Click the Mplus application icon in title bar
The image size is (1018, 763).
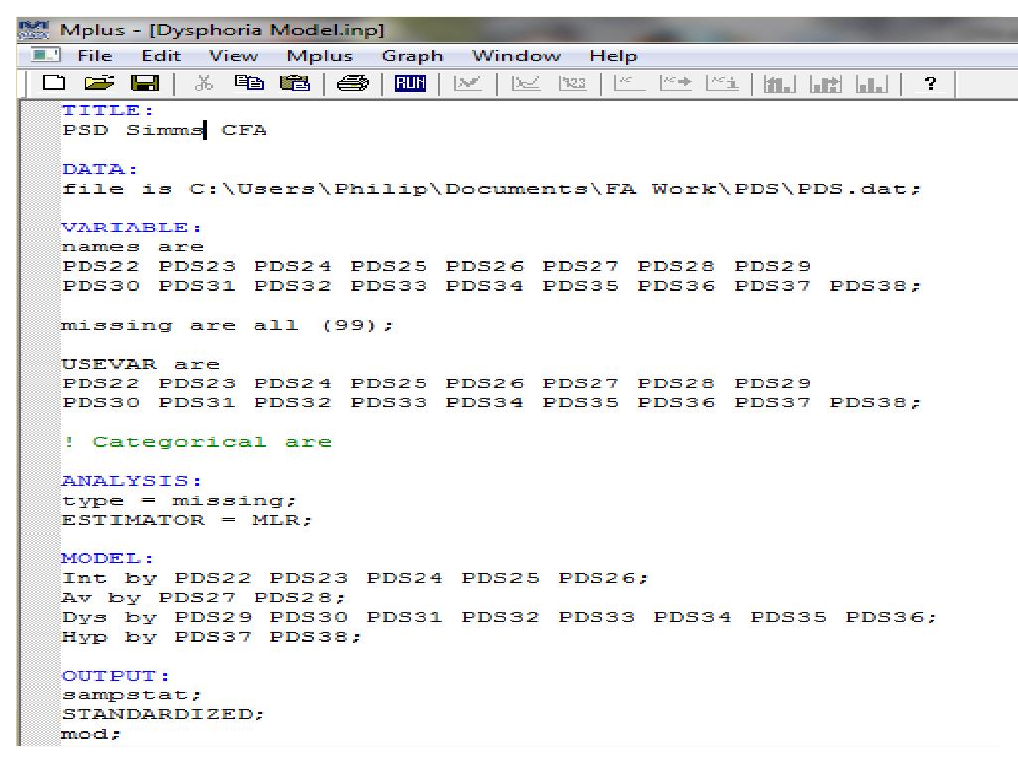33,30
